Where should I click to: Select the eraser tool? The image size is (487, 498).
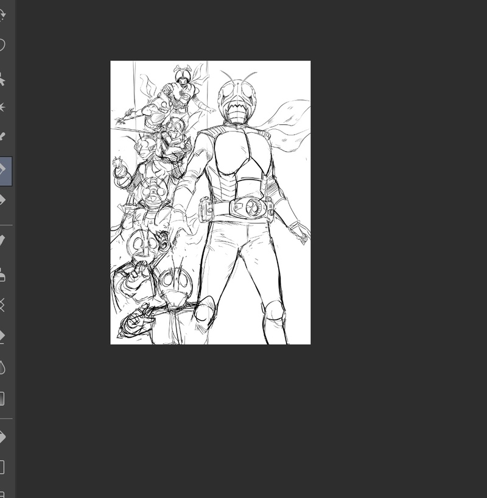pos(2,336)
